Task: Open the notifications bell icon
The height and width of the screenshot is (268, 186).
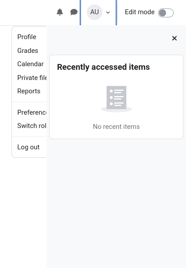Action: coord(60,12)
